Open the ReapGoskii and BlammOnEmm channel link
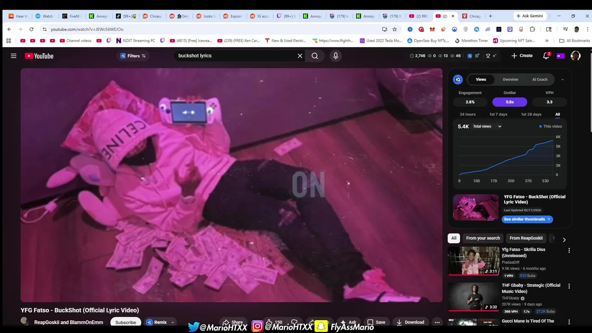Image resolution: width=592 pixels, height=333 pixels. pos(68,322)
